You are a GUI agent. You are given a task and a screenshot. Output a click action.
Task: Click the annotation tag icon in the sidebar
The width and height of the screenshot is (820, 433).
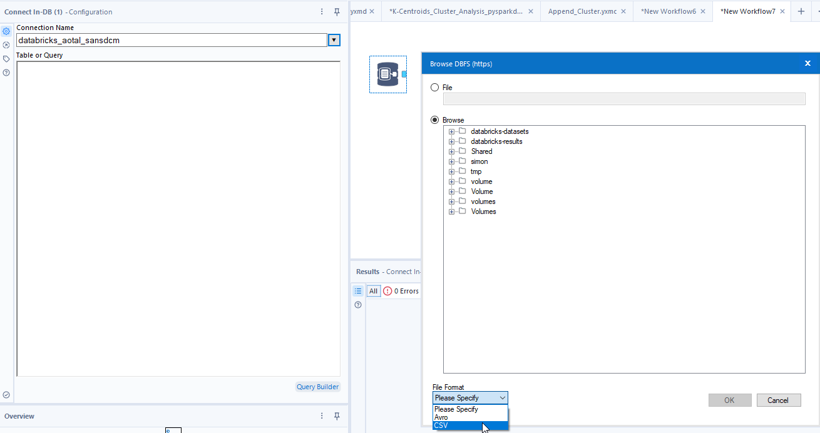point(6,58)
